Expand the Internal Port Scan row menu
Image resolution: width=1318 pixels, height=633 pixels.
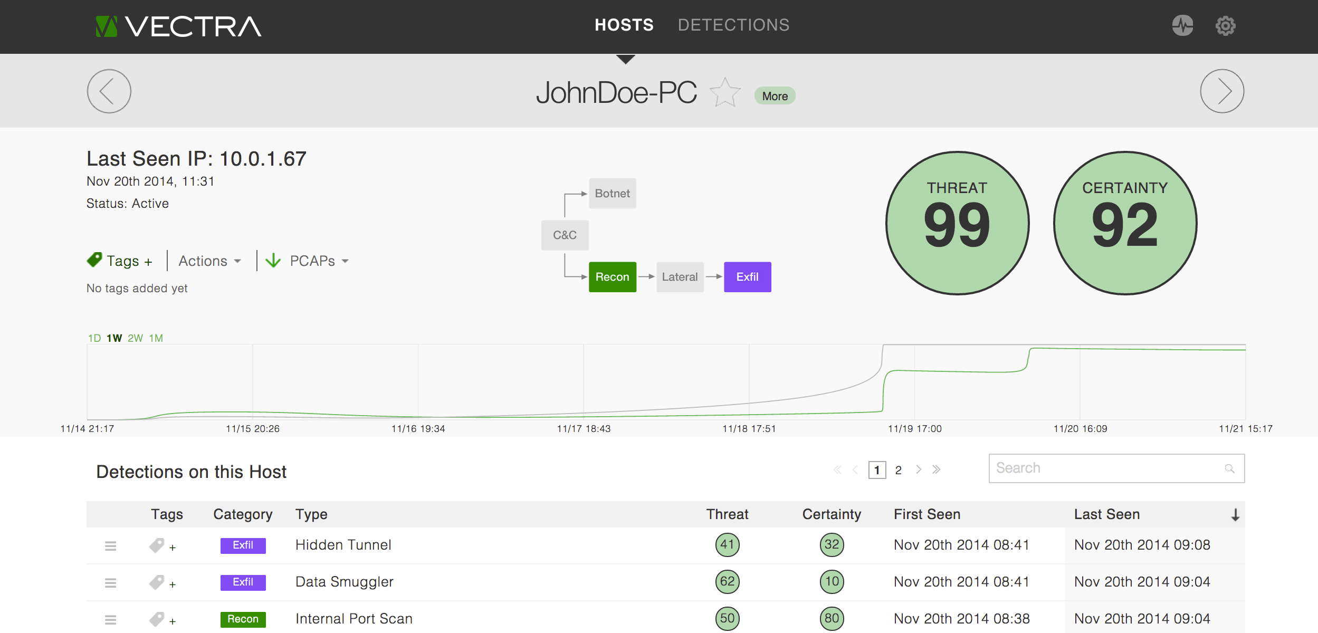(110, 620)
